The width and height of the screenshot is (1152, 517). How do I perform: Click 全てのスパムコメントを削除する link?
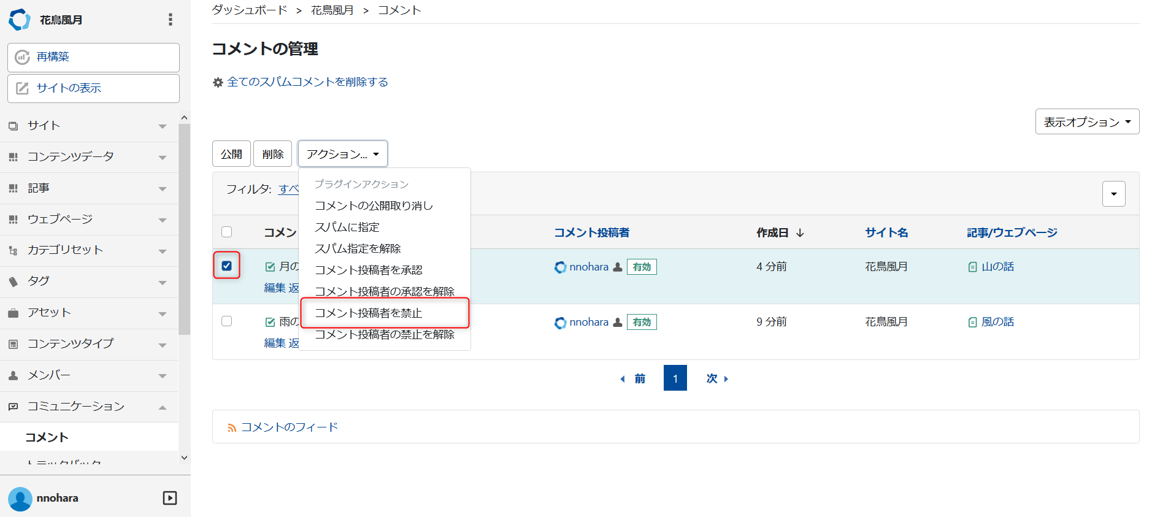click(x=307, y=82)
